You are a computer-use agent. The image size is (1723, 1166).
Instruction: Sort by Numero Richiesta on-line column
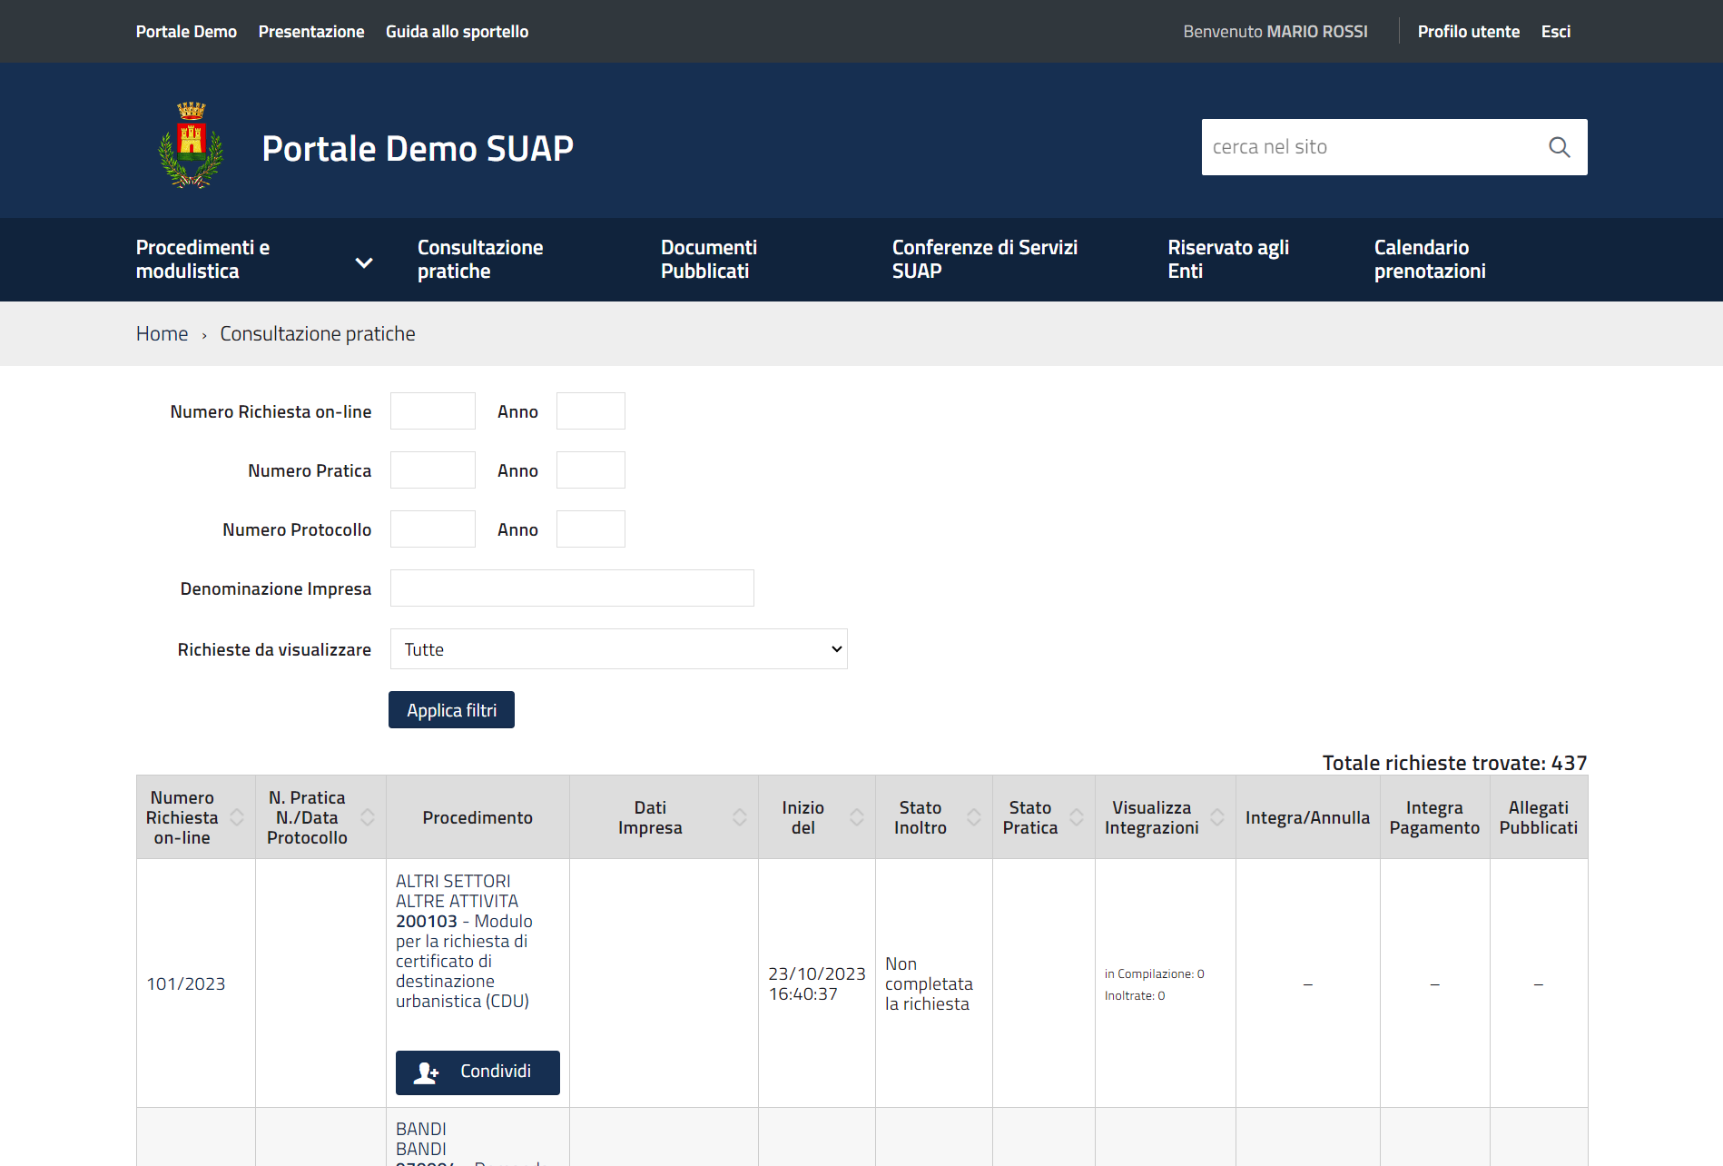pyautogui.click(x=237, y=817)
